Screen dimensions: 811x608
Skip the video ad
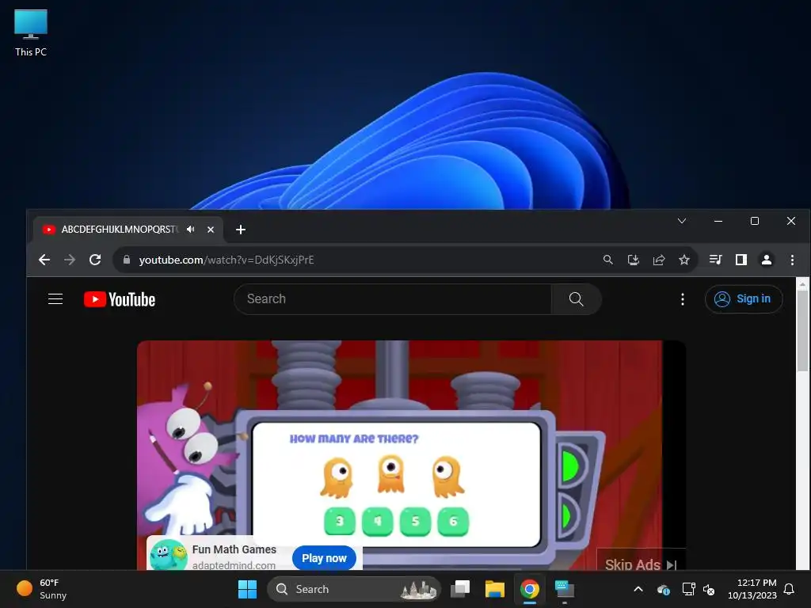(641, 561)
